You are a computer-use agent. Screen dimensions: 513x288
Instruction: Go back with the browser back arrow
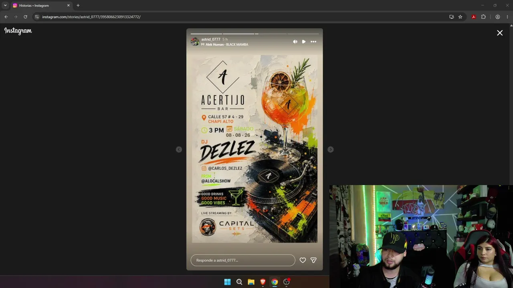[x=6, y=17]
